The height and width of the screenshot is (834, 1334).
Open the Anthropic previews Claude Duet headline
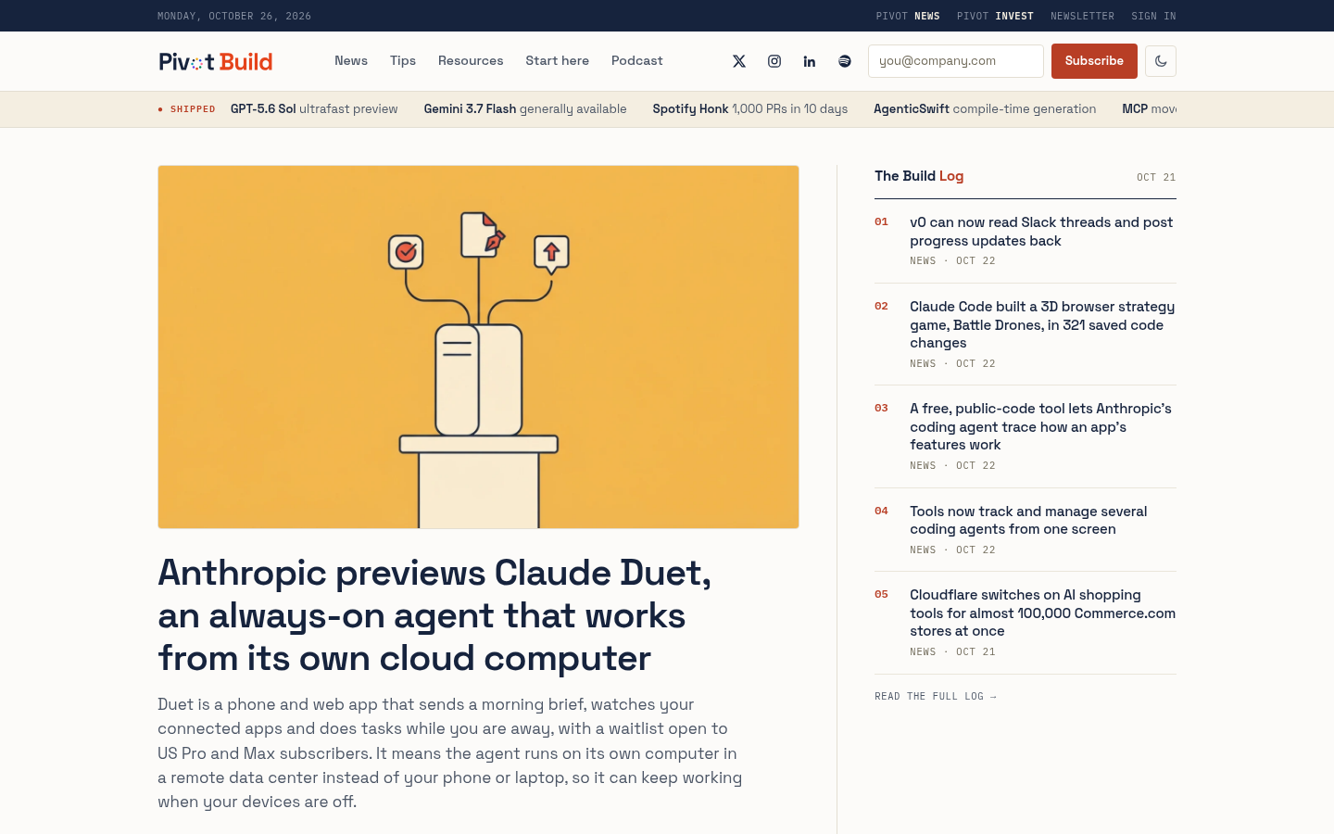pos(434,615)
